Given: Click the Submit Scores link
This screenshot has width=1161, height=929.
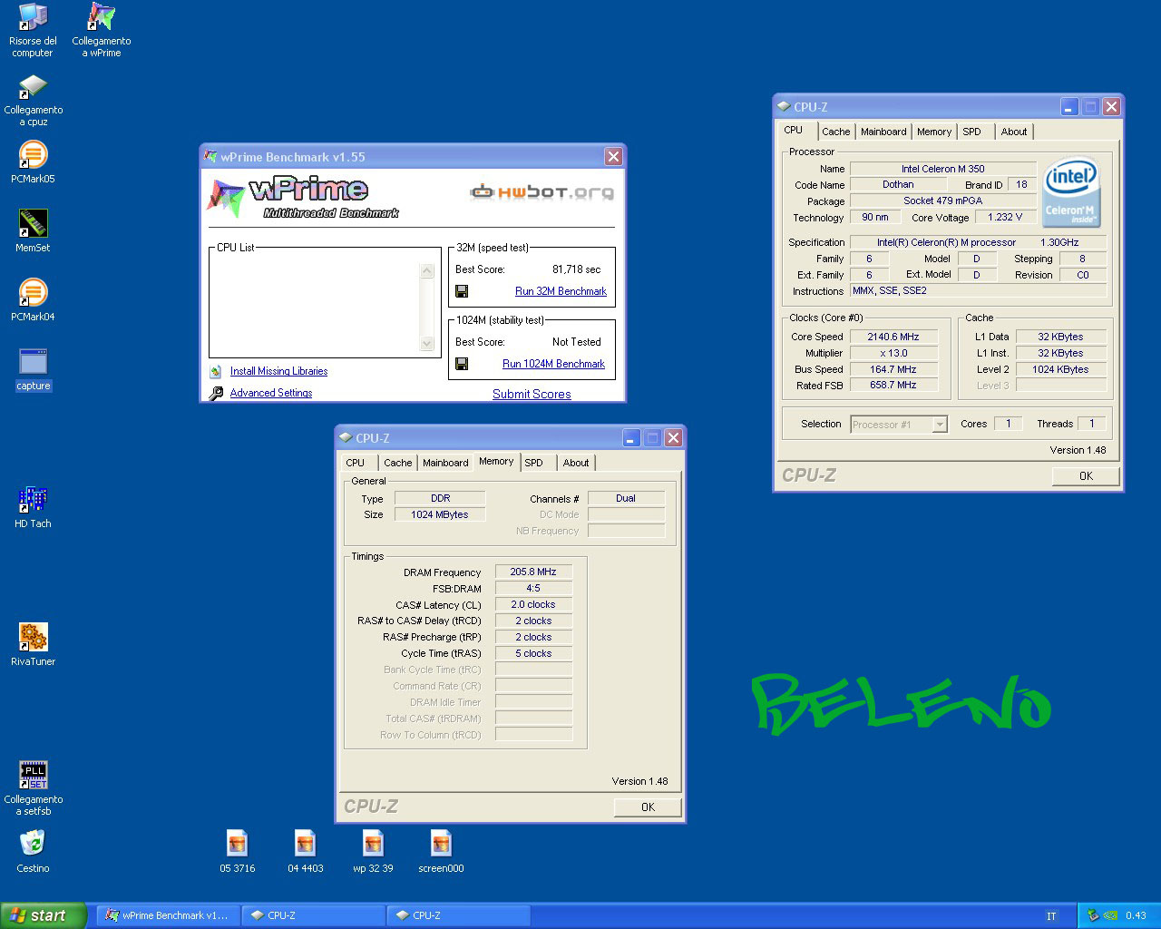Looking at the screenshot, I should click(532, 394).
